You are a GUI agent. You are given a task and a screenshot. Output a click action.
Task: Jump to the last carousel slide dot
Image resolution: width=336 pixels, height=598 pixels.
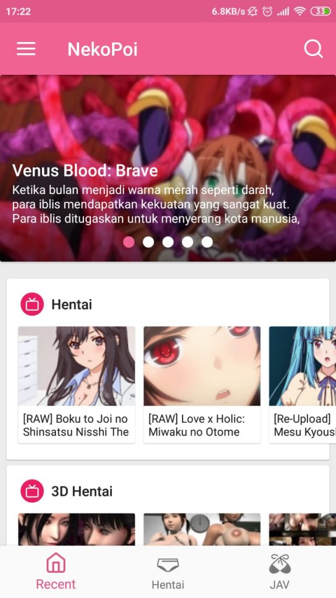pos(207,242)
